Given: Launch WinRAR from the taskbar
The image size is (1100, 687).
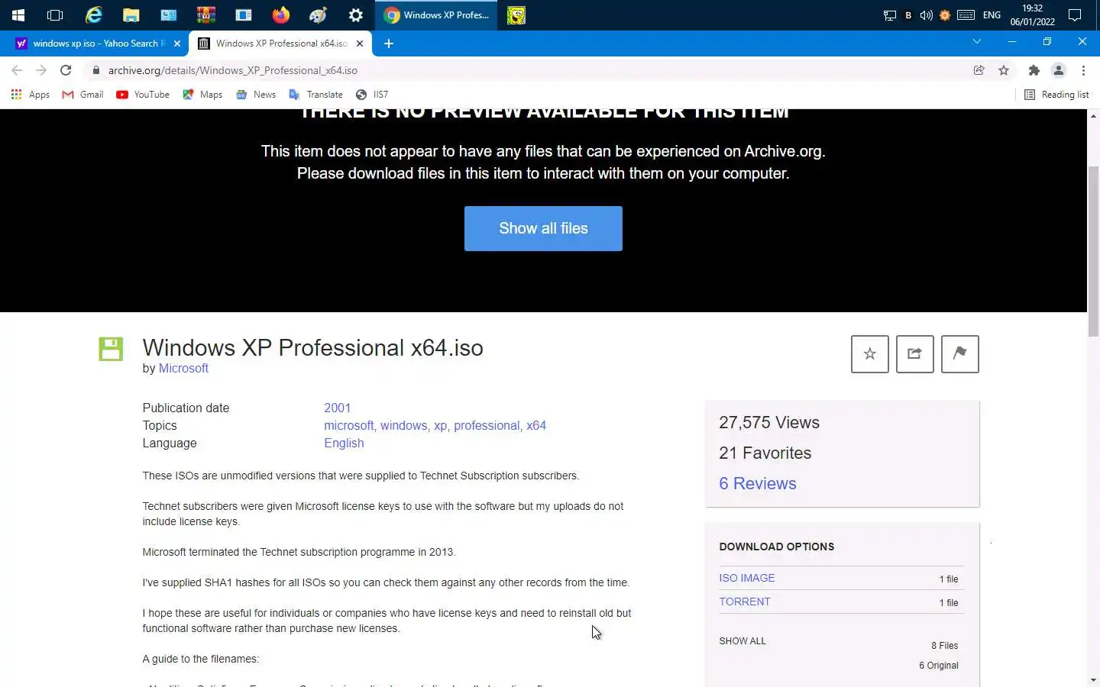Looking at the screenshot, I should (205, 15).
